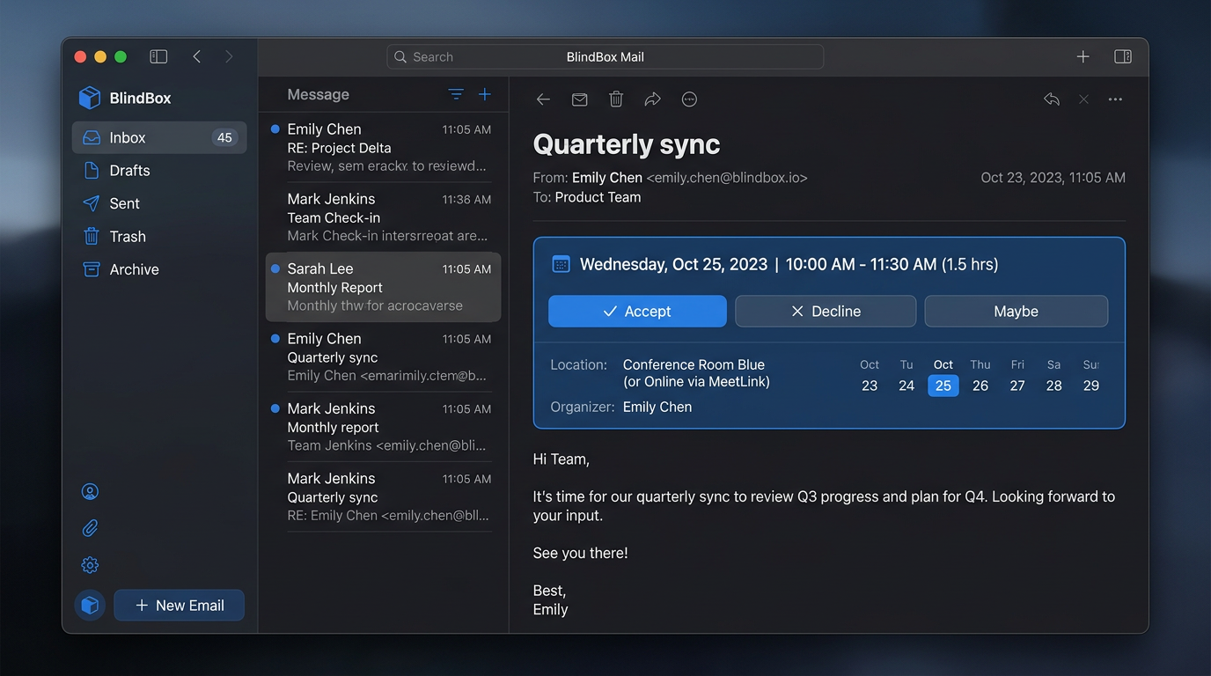Image resolution: width=1211 pixels, height=676 pixels.
Task: Mark the open email unread using envelope icon
Action: (x=579, y=99)
